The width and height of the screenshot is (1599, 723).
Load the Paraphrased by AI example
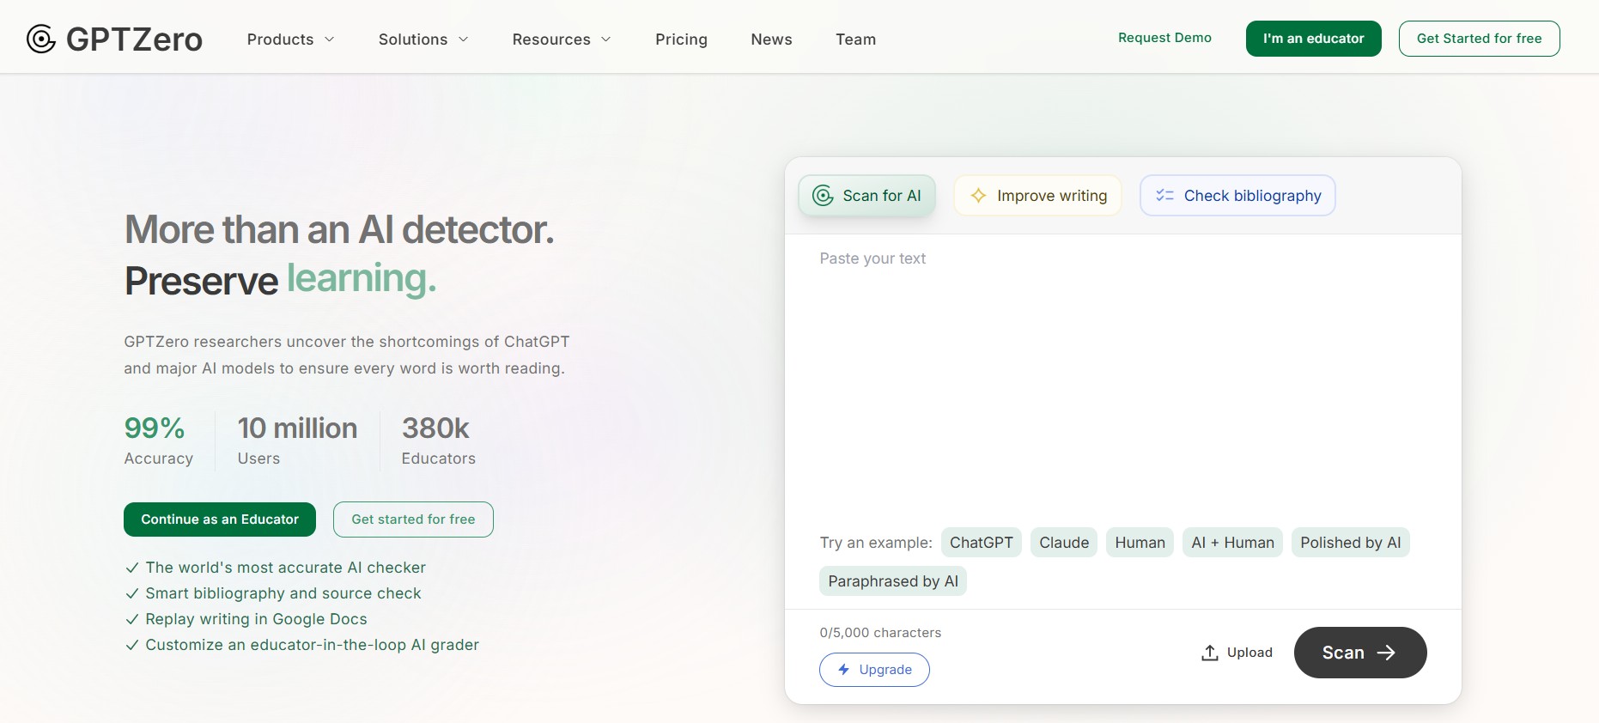pyautogui.click(x=893, y=581)
